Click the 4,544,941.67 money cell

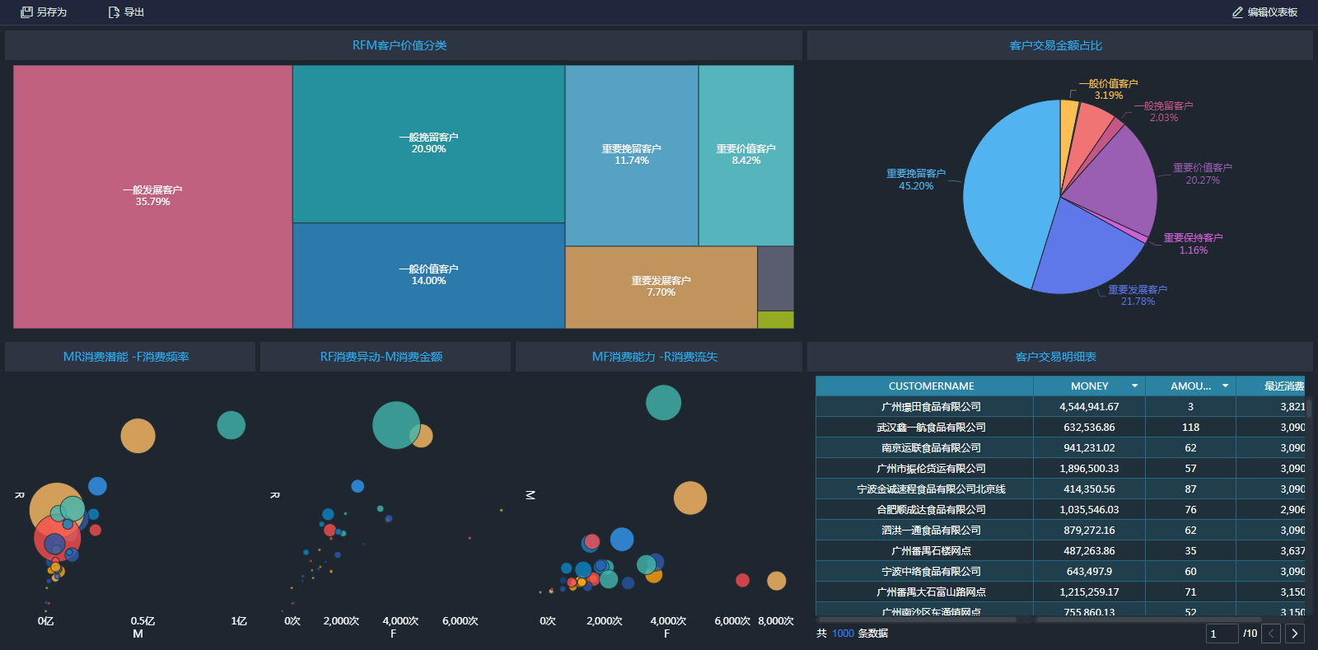1089,406
